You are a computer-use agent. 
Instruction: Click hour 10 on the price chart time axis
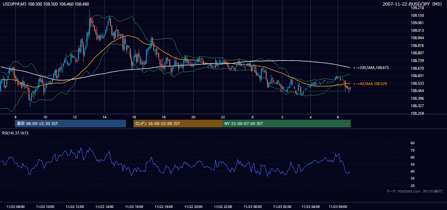[45, 117]
